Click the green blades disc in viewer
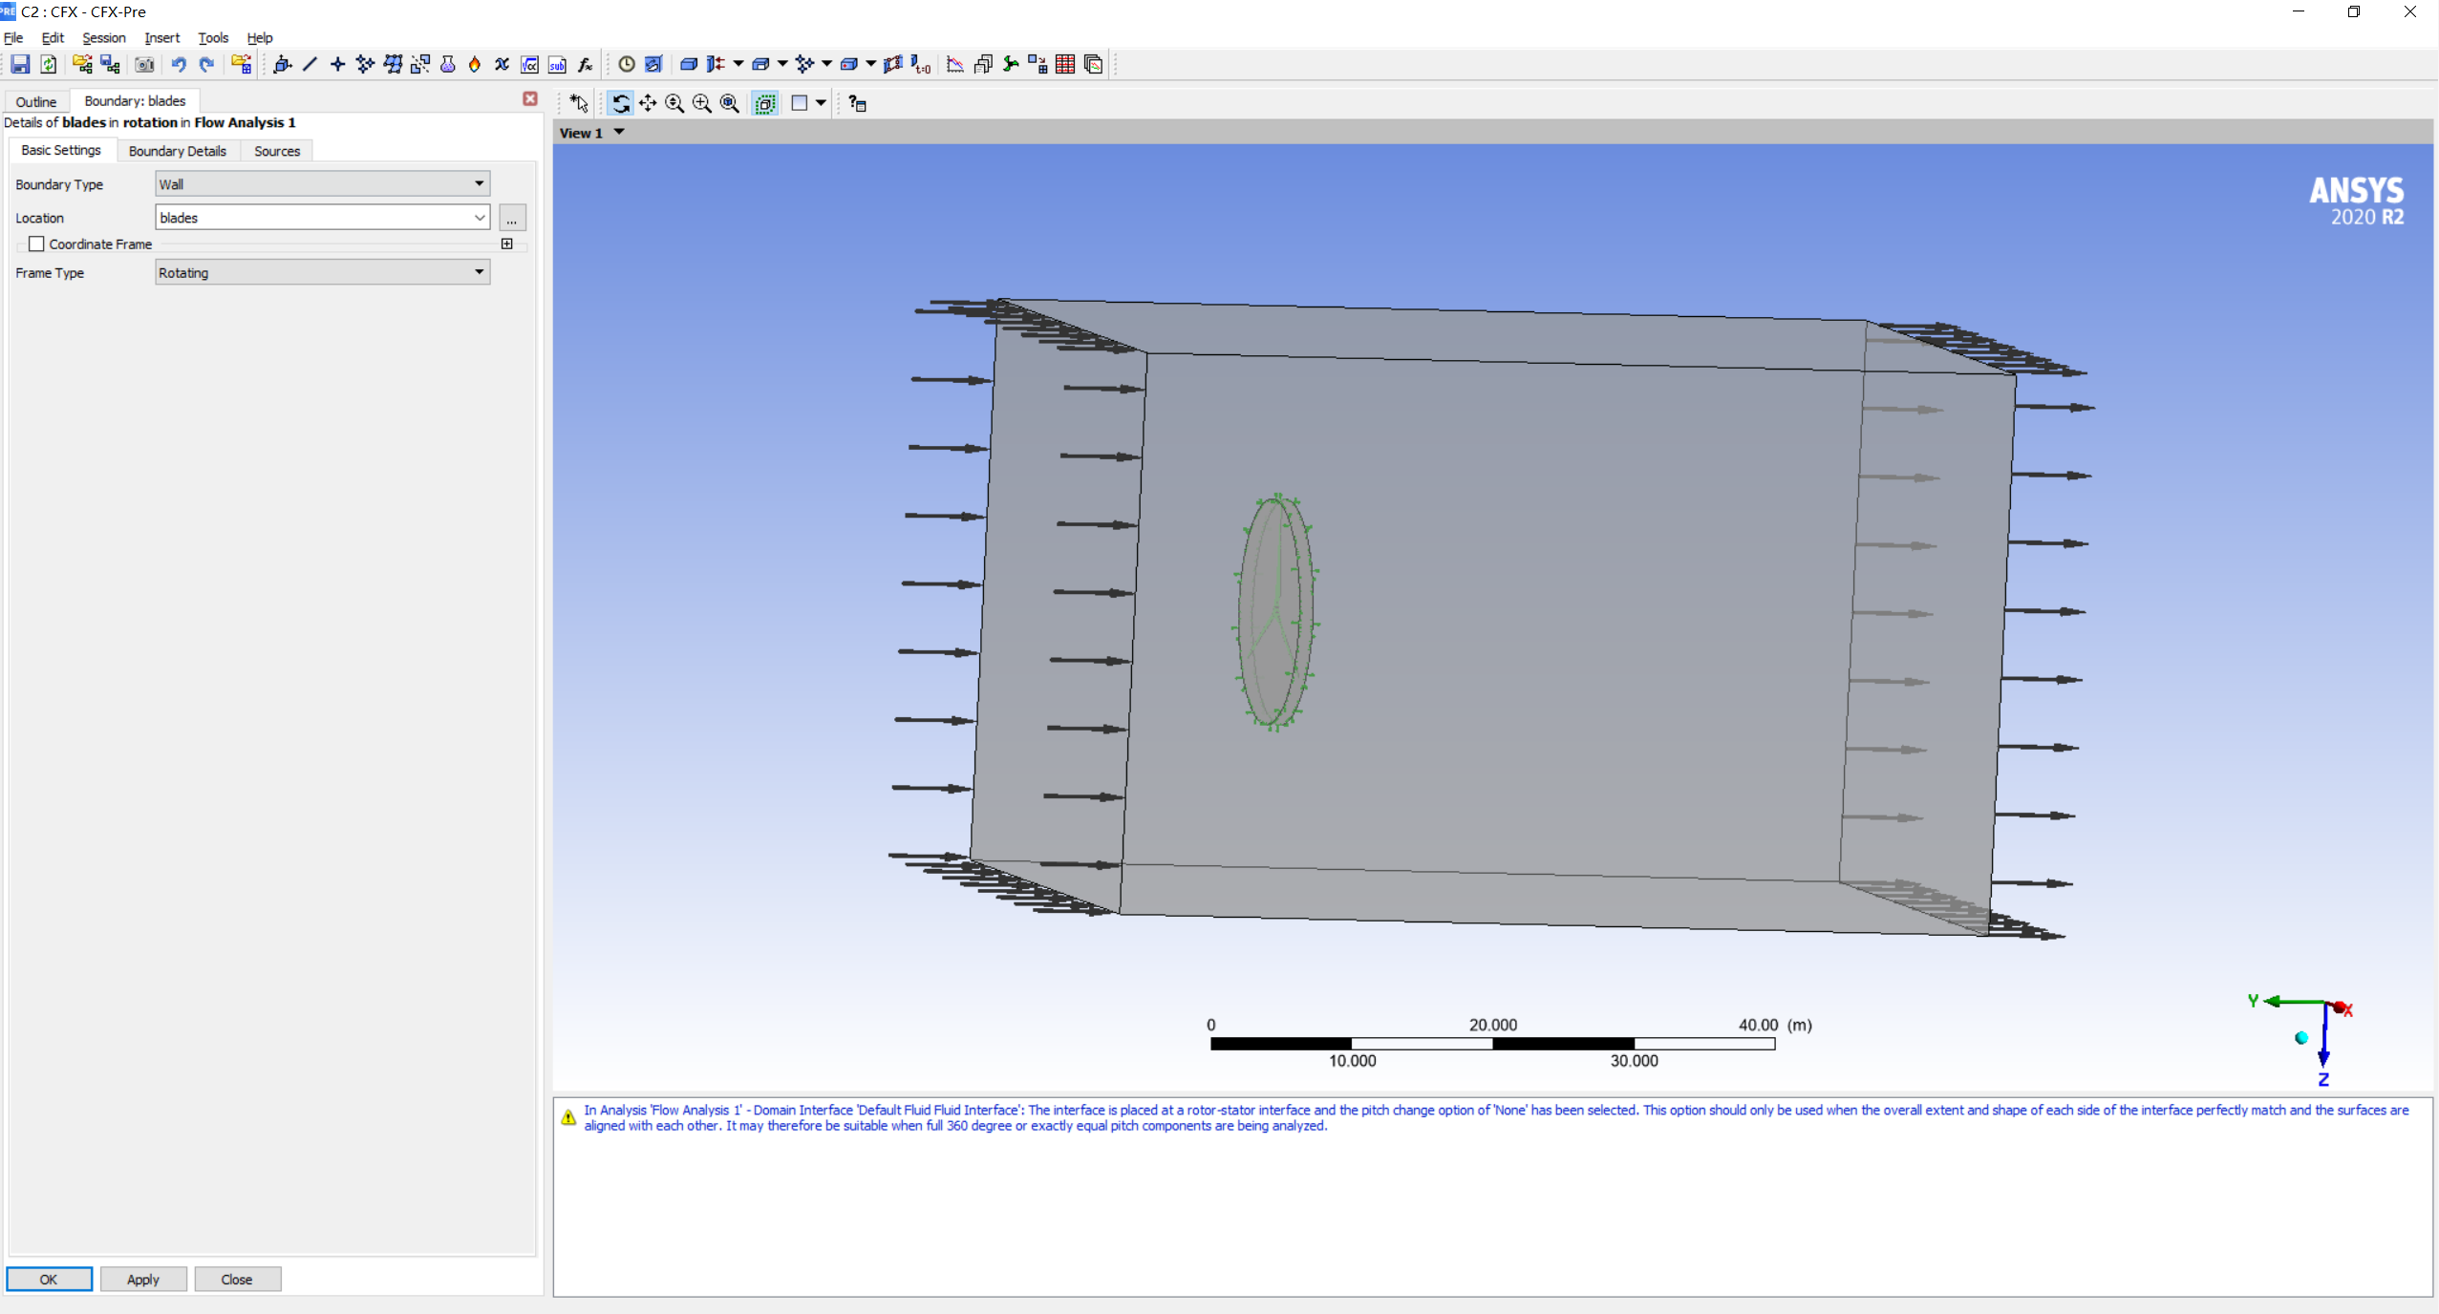2439x1314 pixels. tap(1275, 611)
